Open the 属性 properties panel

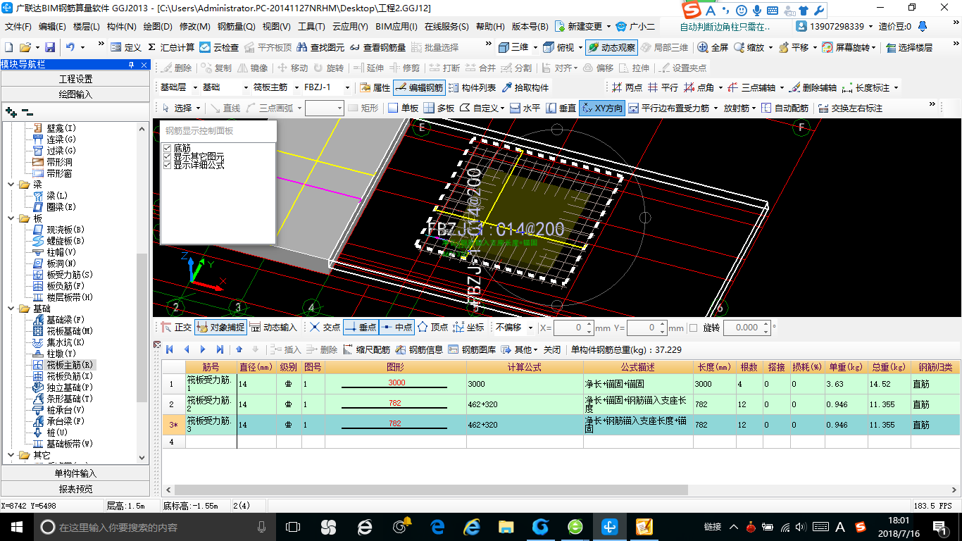pyautogui.click(x=375, y=88)
